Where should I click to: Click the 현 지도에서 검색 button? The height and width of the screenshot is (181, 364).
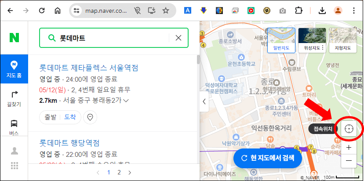(x=268, y=158)
